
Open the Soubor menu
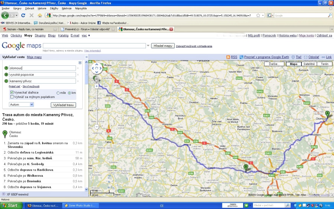6,8
